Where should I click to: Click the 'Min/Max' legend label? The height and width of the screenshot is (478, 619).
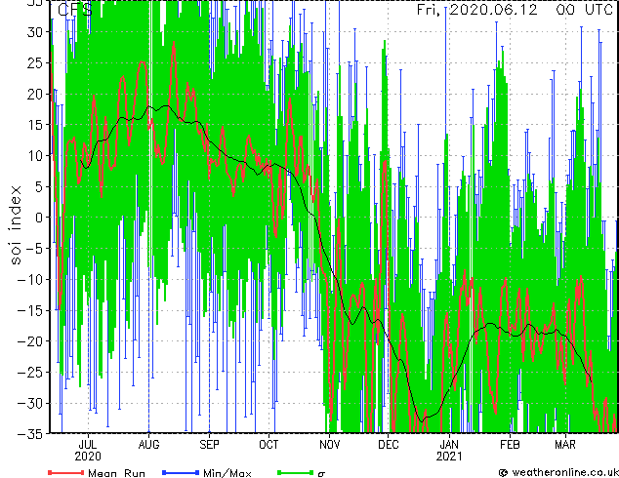pyautogui.click(x=227, y=473)
